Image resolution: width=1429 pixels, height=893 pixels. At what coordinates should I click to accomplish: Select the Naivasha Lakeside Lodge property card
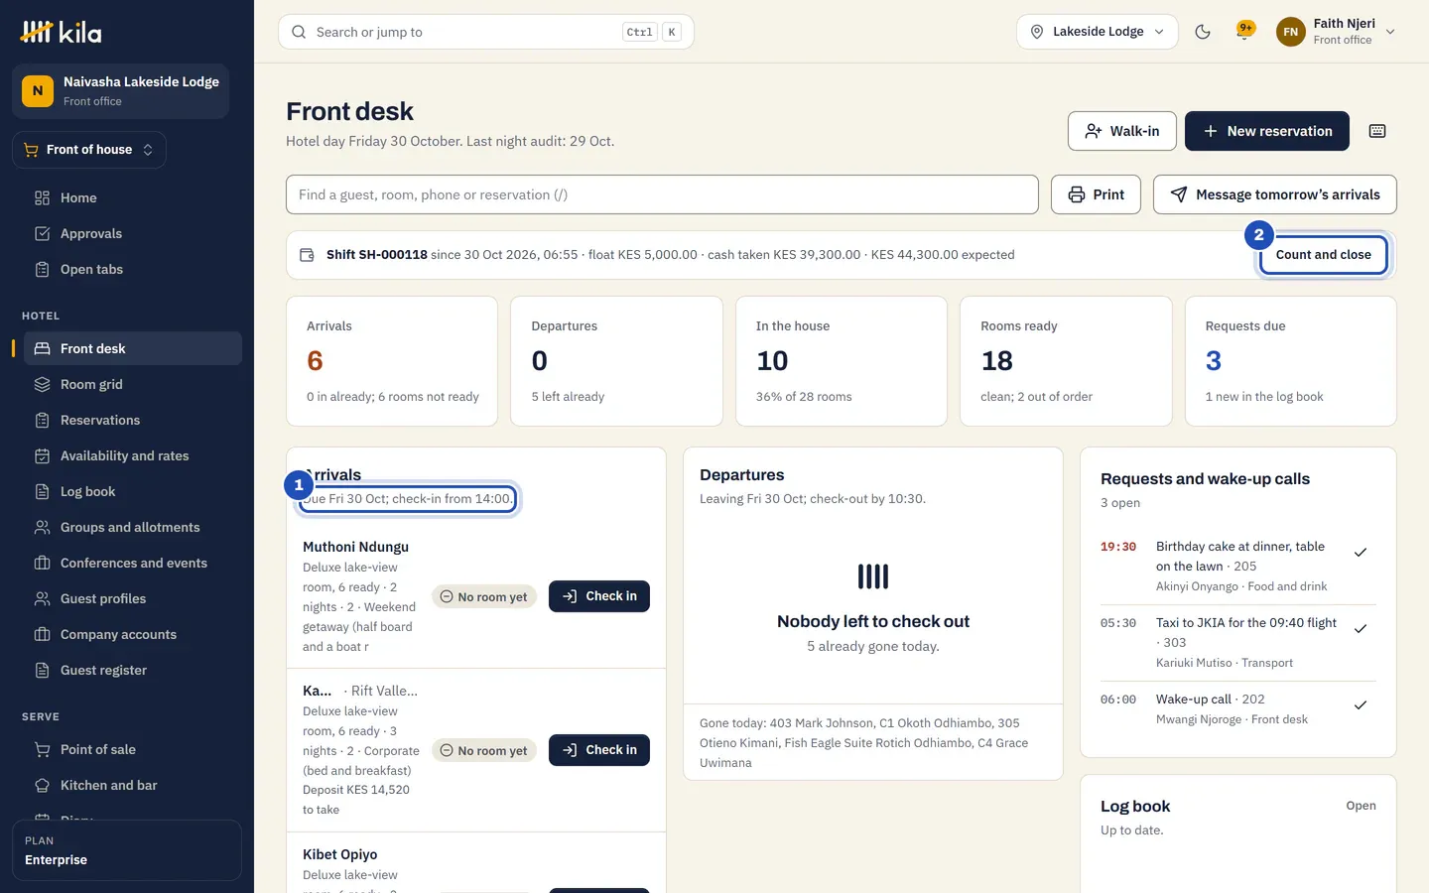[x=121, y=91]
